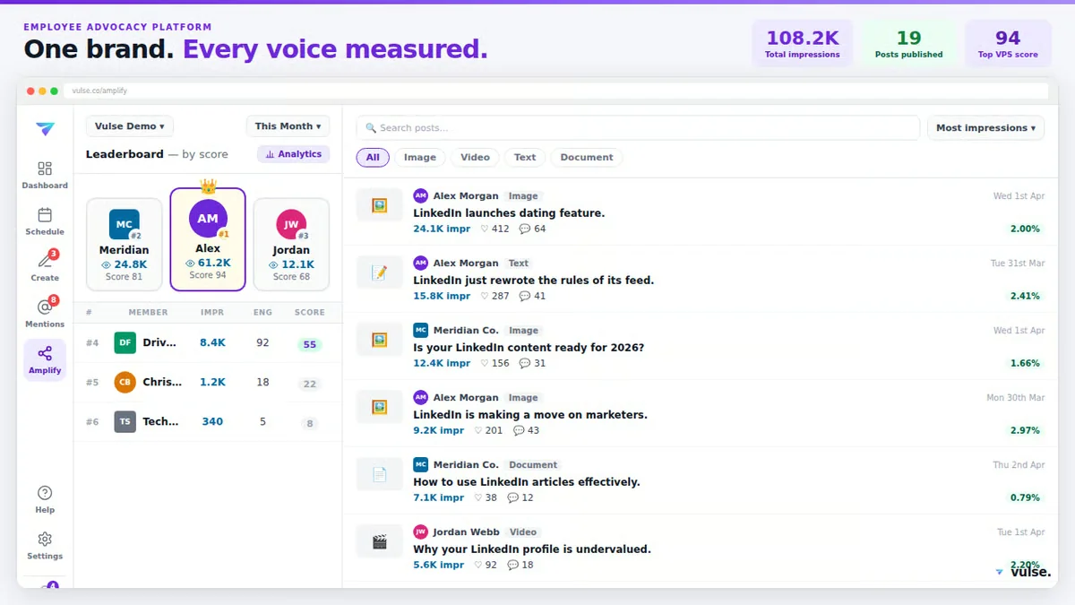
Task: Open the Mentions at-sign icon
Action: (x=45, y=307)
